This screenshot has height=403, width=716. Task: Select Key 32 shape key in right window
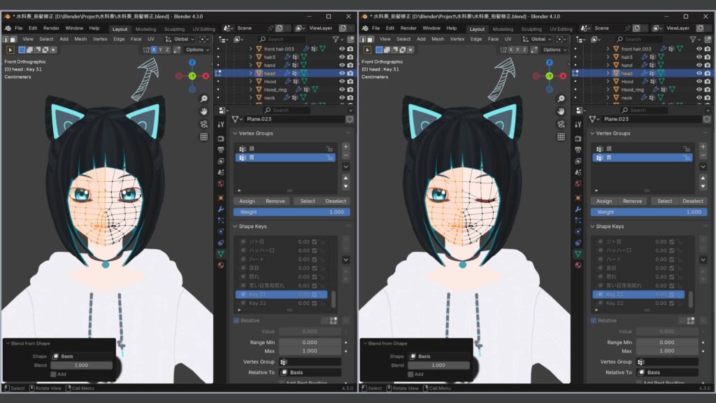[638, 303]
